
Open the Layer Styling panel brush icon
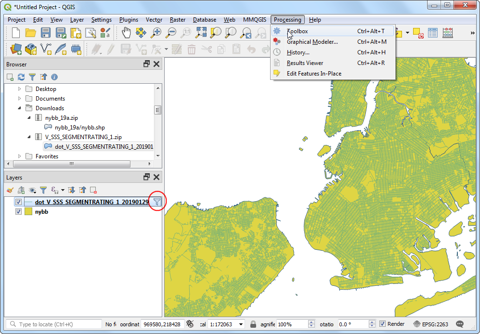point(10,190)
